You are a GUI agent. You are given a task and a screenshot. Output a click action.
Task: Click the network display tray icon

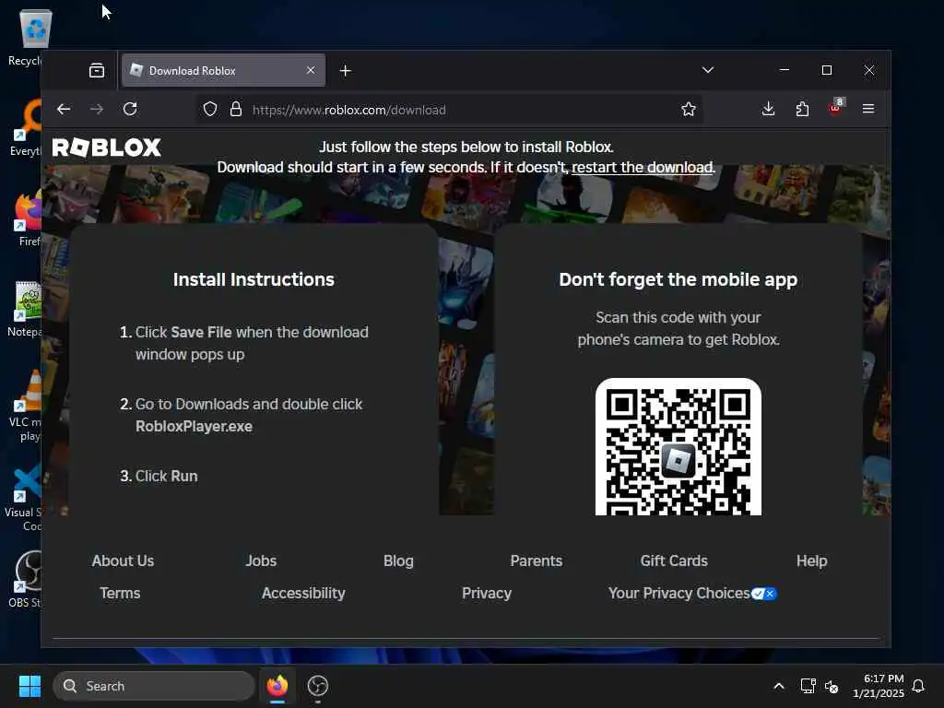point(808,686)
